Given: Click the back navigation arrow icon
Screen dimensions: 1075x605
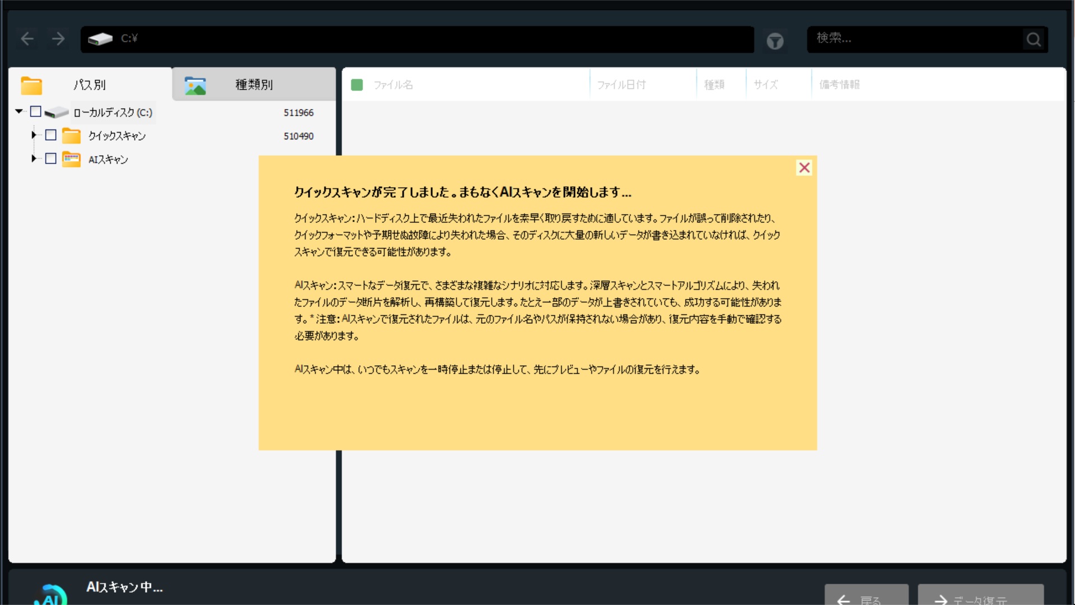Looking at the screenshot, I should tap(27, 39).
